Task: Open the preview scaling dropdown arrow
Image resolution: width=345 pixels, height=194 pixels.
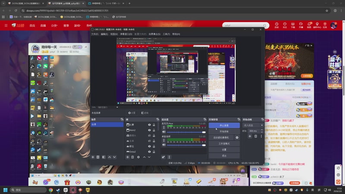Action: tap(117, 107)
